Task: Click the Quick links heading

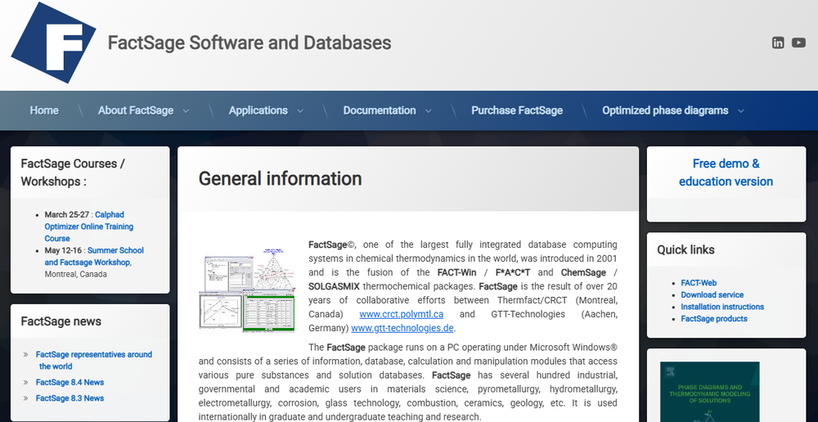Action: (685, 250)
